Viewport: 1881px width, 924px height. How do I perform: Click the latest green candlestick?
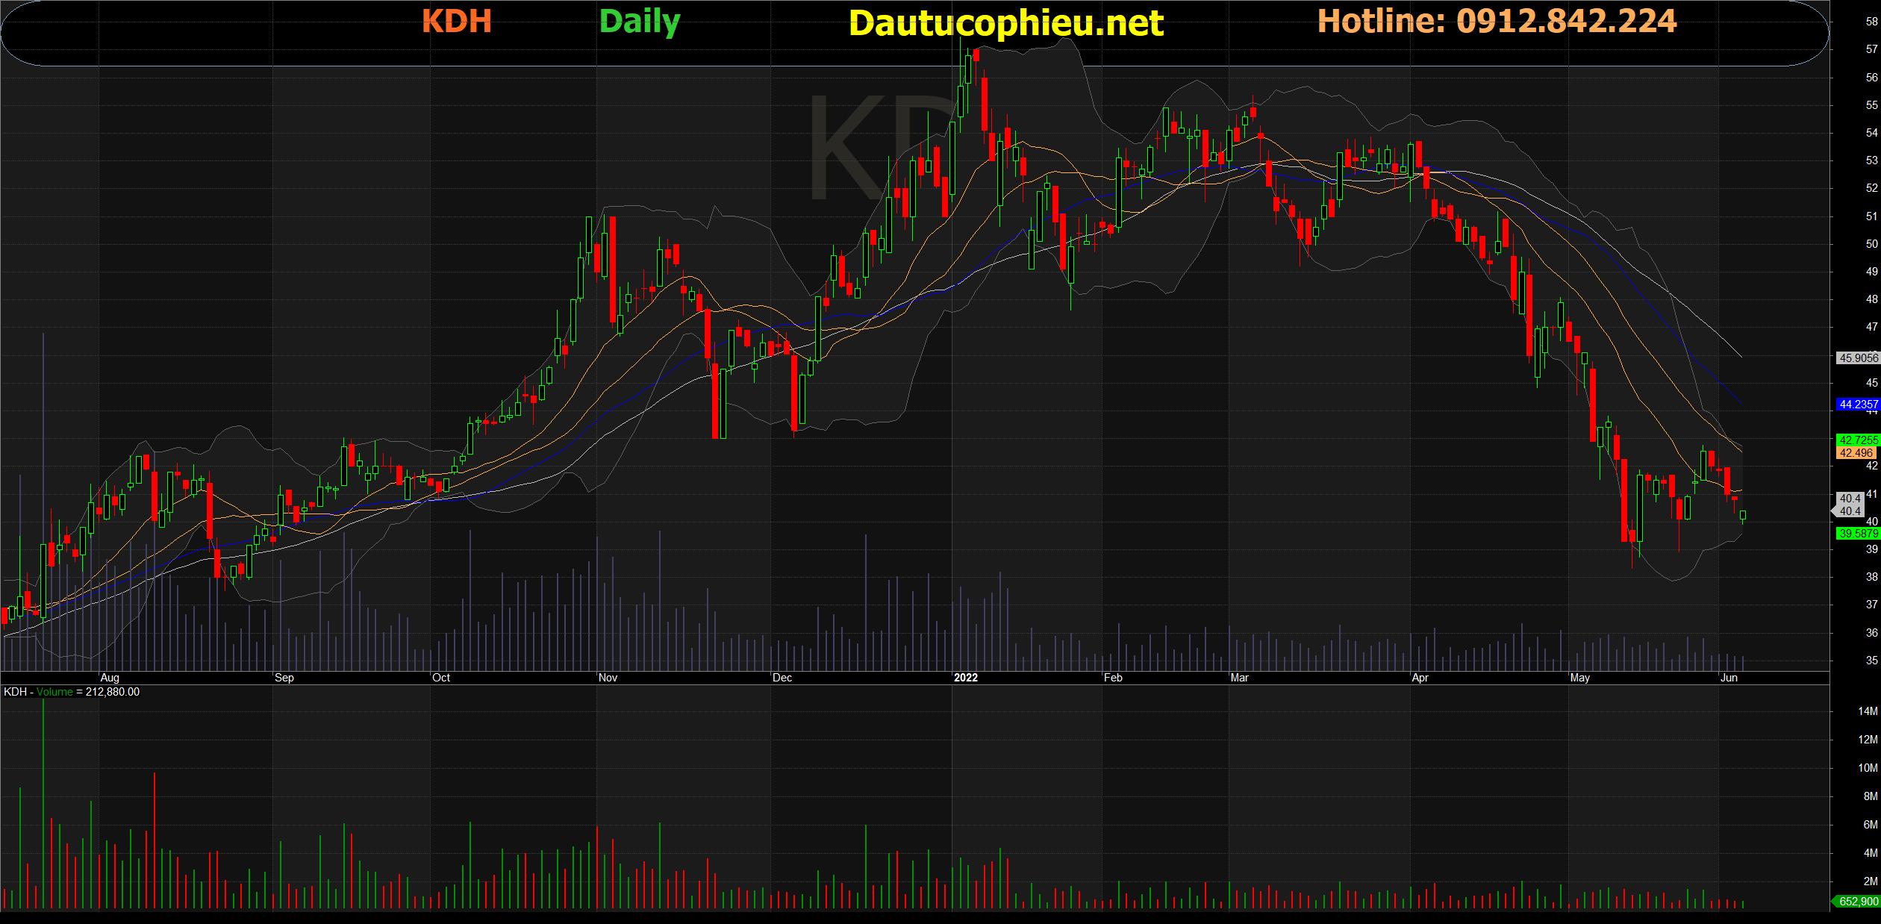coord(1743,515)
